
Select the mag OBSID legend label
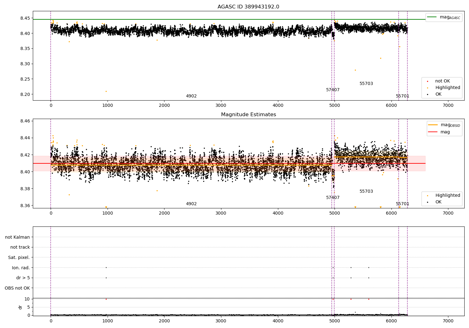(x=450, y=125)
